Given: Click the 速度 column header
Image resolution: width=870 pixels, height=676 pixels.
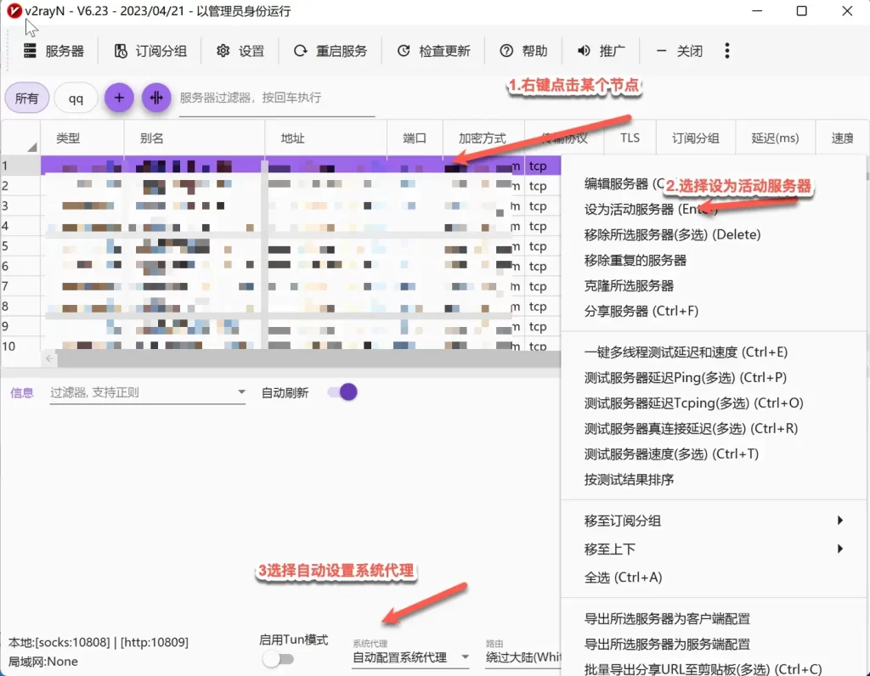Looking at the screenshot, I should tap(842, 138).
